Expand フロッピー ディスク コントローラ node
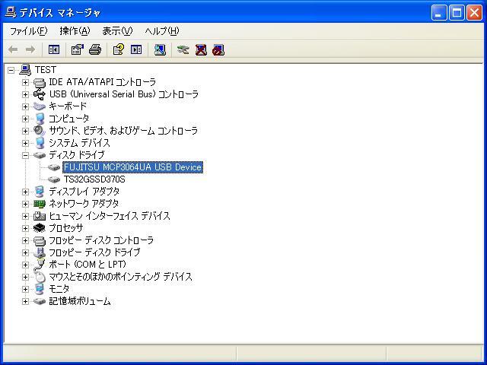The image size is (487, 365). [x=25, y=240]
